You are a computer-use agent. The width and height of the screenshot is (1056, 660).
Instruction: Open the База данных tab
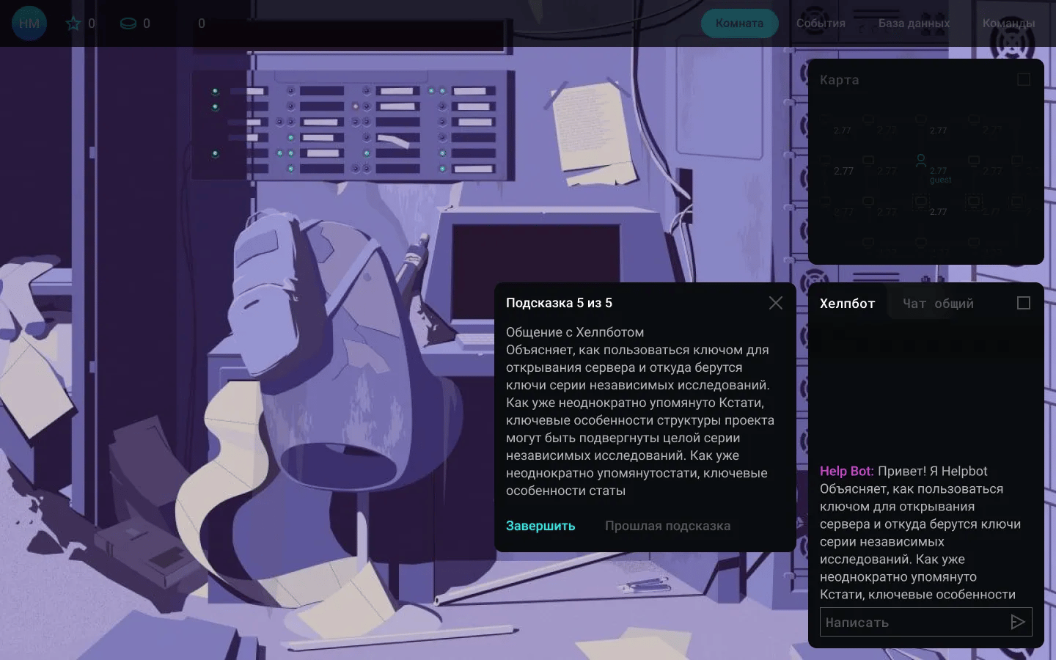[914, 23]
